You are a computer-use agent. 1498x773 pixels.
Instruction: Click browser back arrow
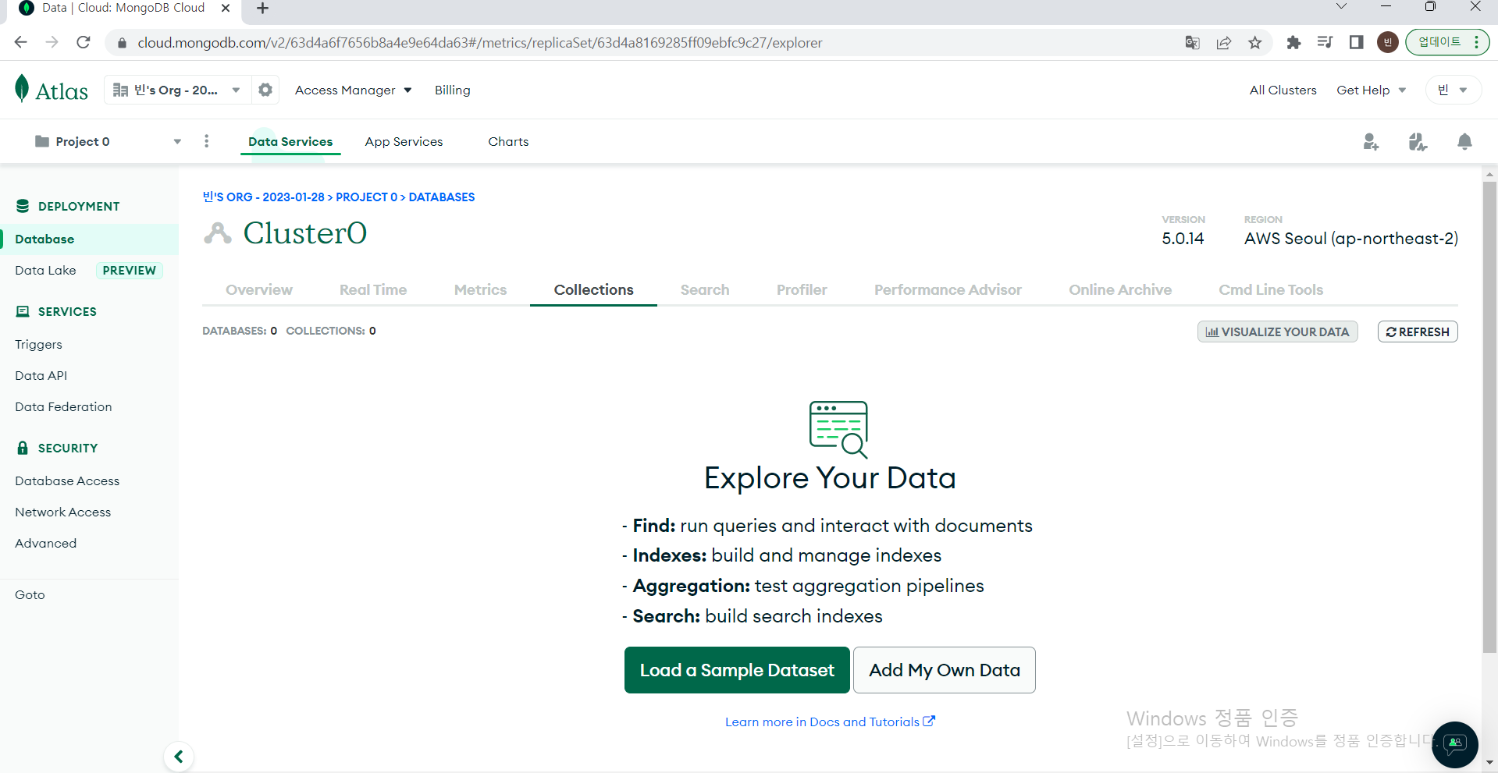click(x=21, y=42)
